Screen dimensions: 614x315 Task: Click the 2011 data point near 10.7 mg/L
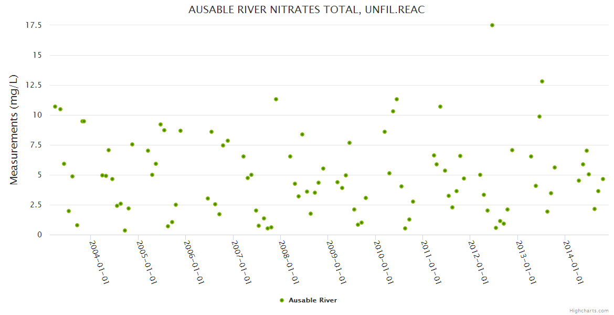point(440,107)
